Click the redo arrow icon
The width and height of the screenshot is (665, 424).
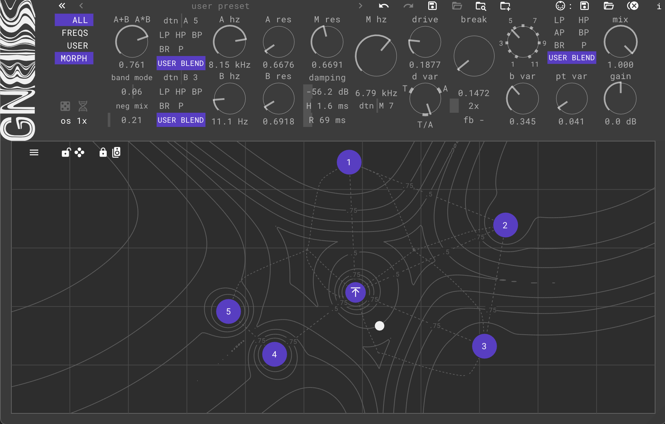[x=408, y=6]
